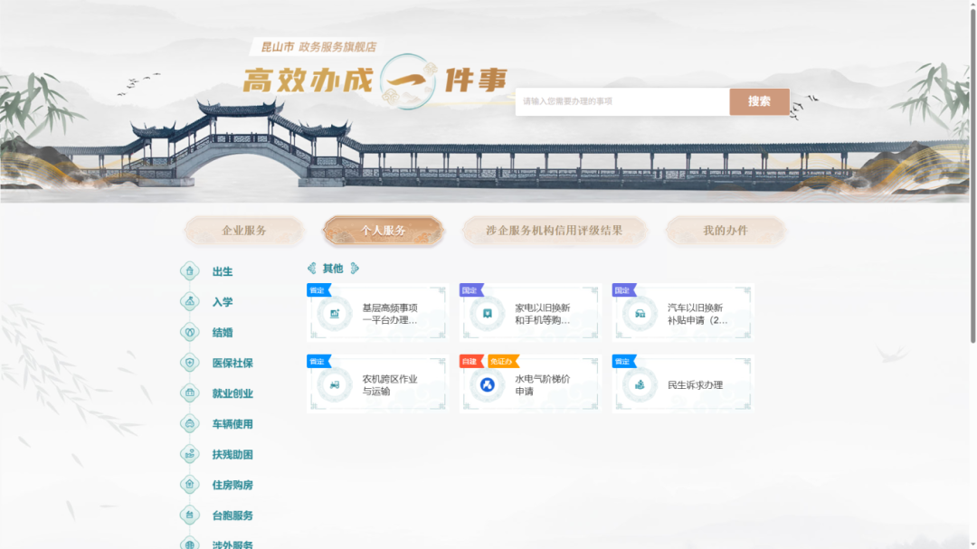977x549 pixels.
Task: Click the 住房购房 house icon
Action: (x=190, y=485)
